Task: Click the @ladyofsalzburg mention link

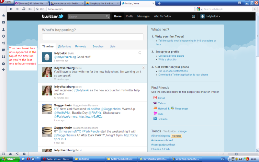Action: pos(65,57)
